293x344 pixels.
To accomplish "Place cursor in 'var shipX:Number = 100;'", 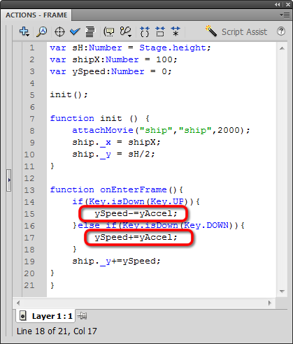I will (113, 59).
